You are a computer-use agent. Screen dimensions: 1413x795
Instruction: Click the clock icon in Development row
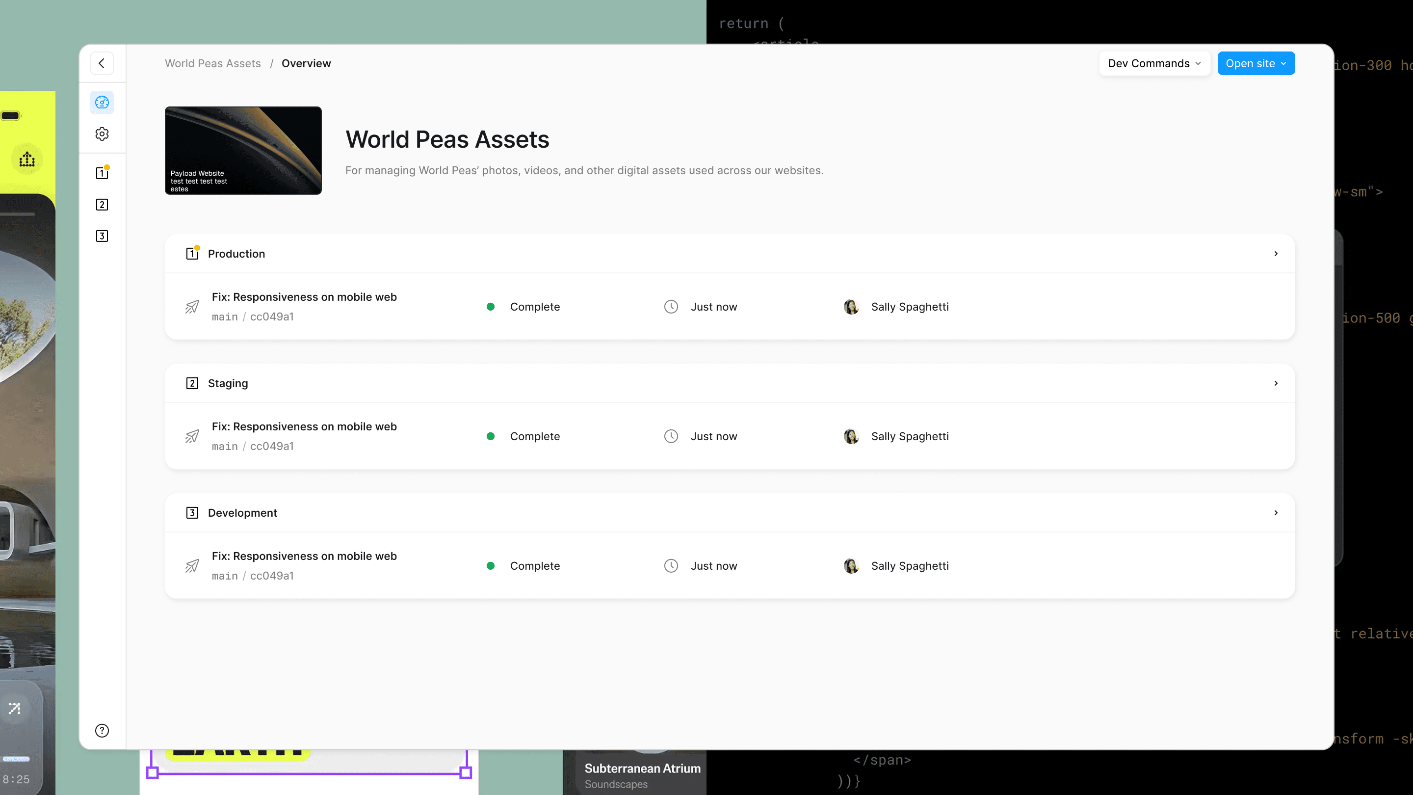[x=671, y=566]
